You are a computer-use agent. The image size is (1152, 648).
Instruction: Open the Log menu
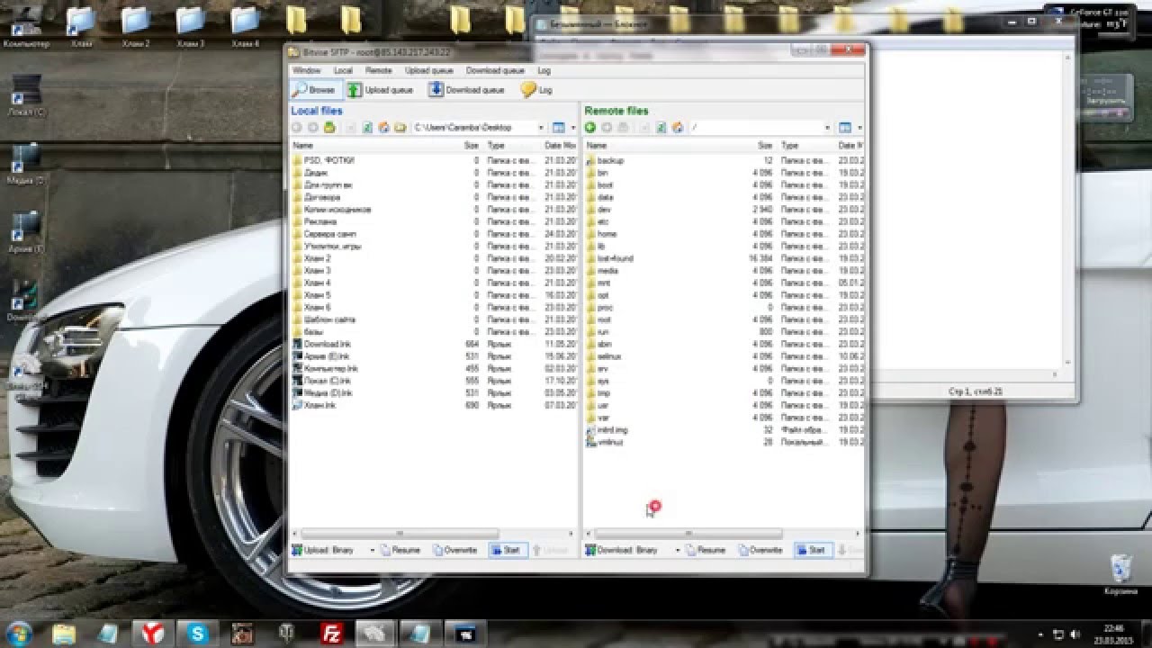544,70
